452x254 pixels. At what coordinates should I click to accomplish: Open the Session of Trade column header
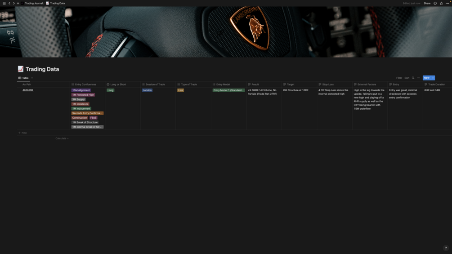coord(158,85)
